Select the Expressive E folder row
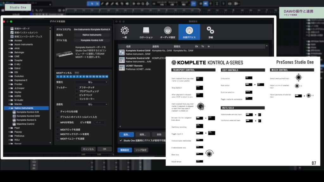324x182 pixels. (27, 80)
